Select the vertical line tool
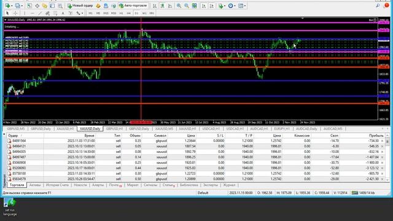Image resolution: width=393 pixels, height=221 pixels. click(25, 13)
